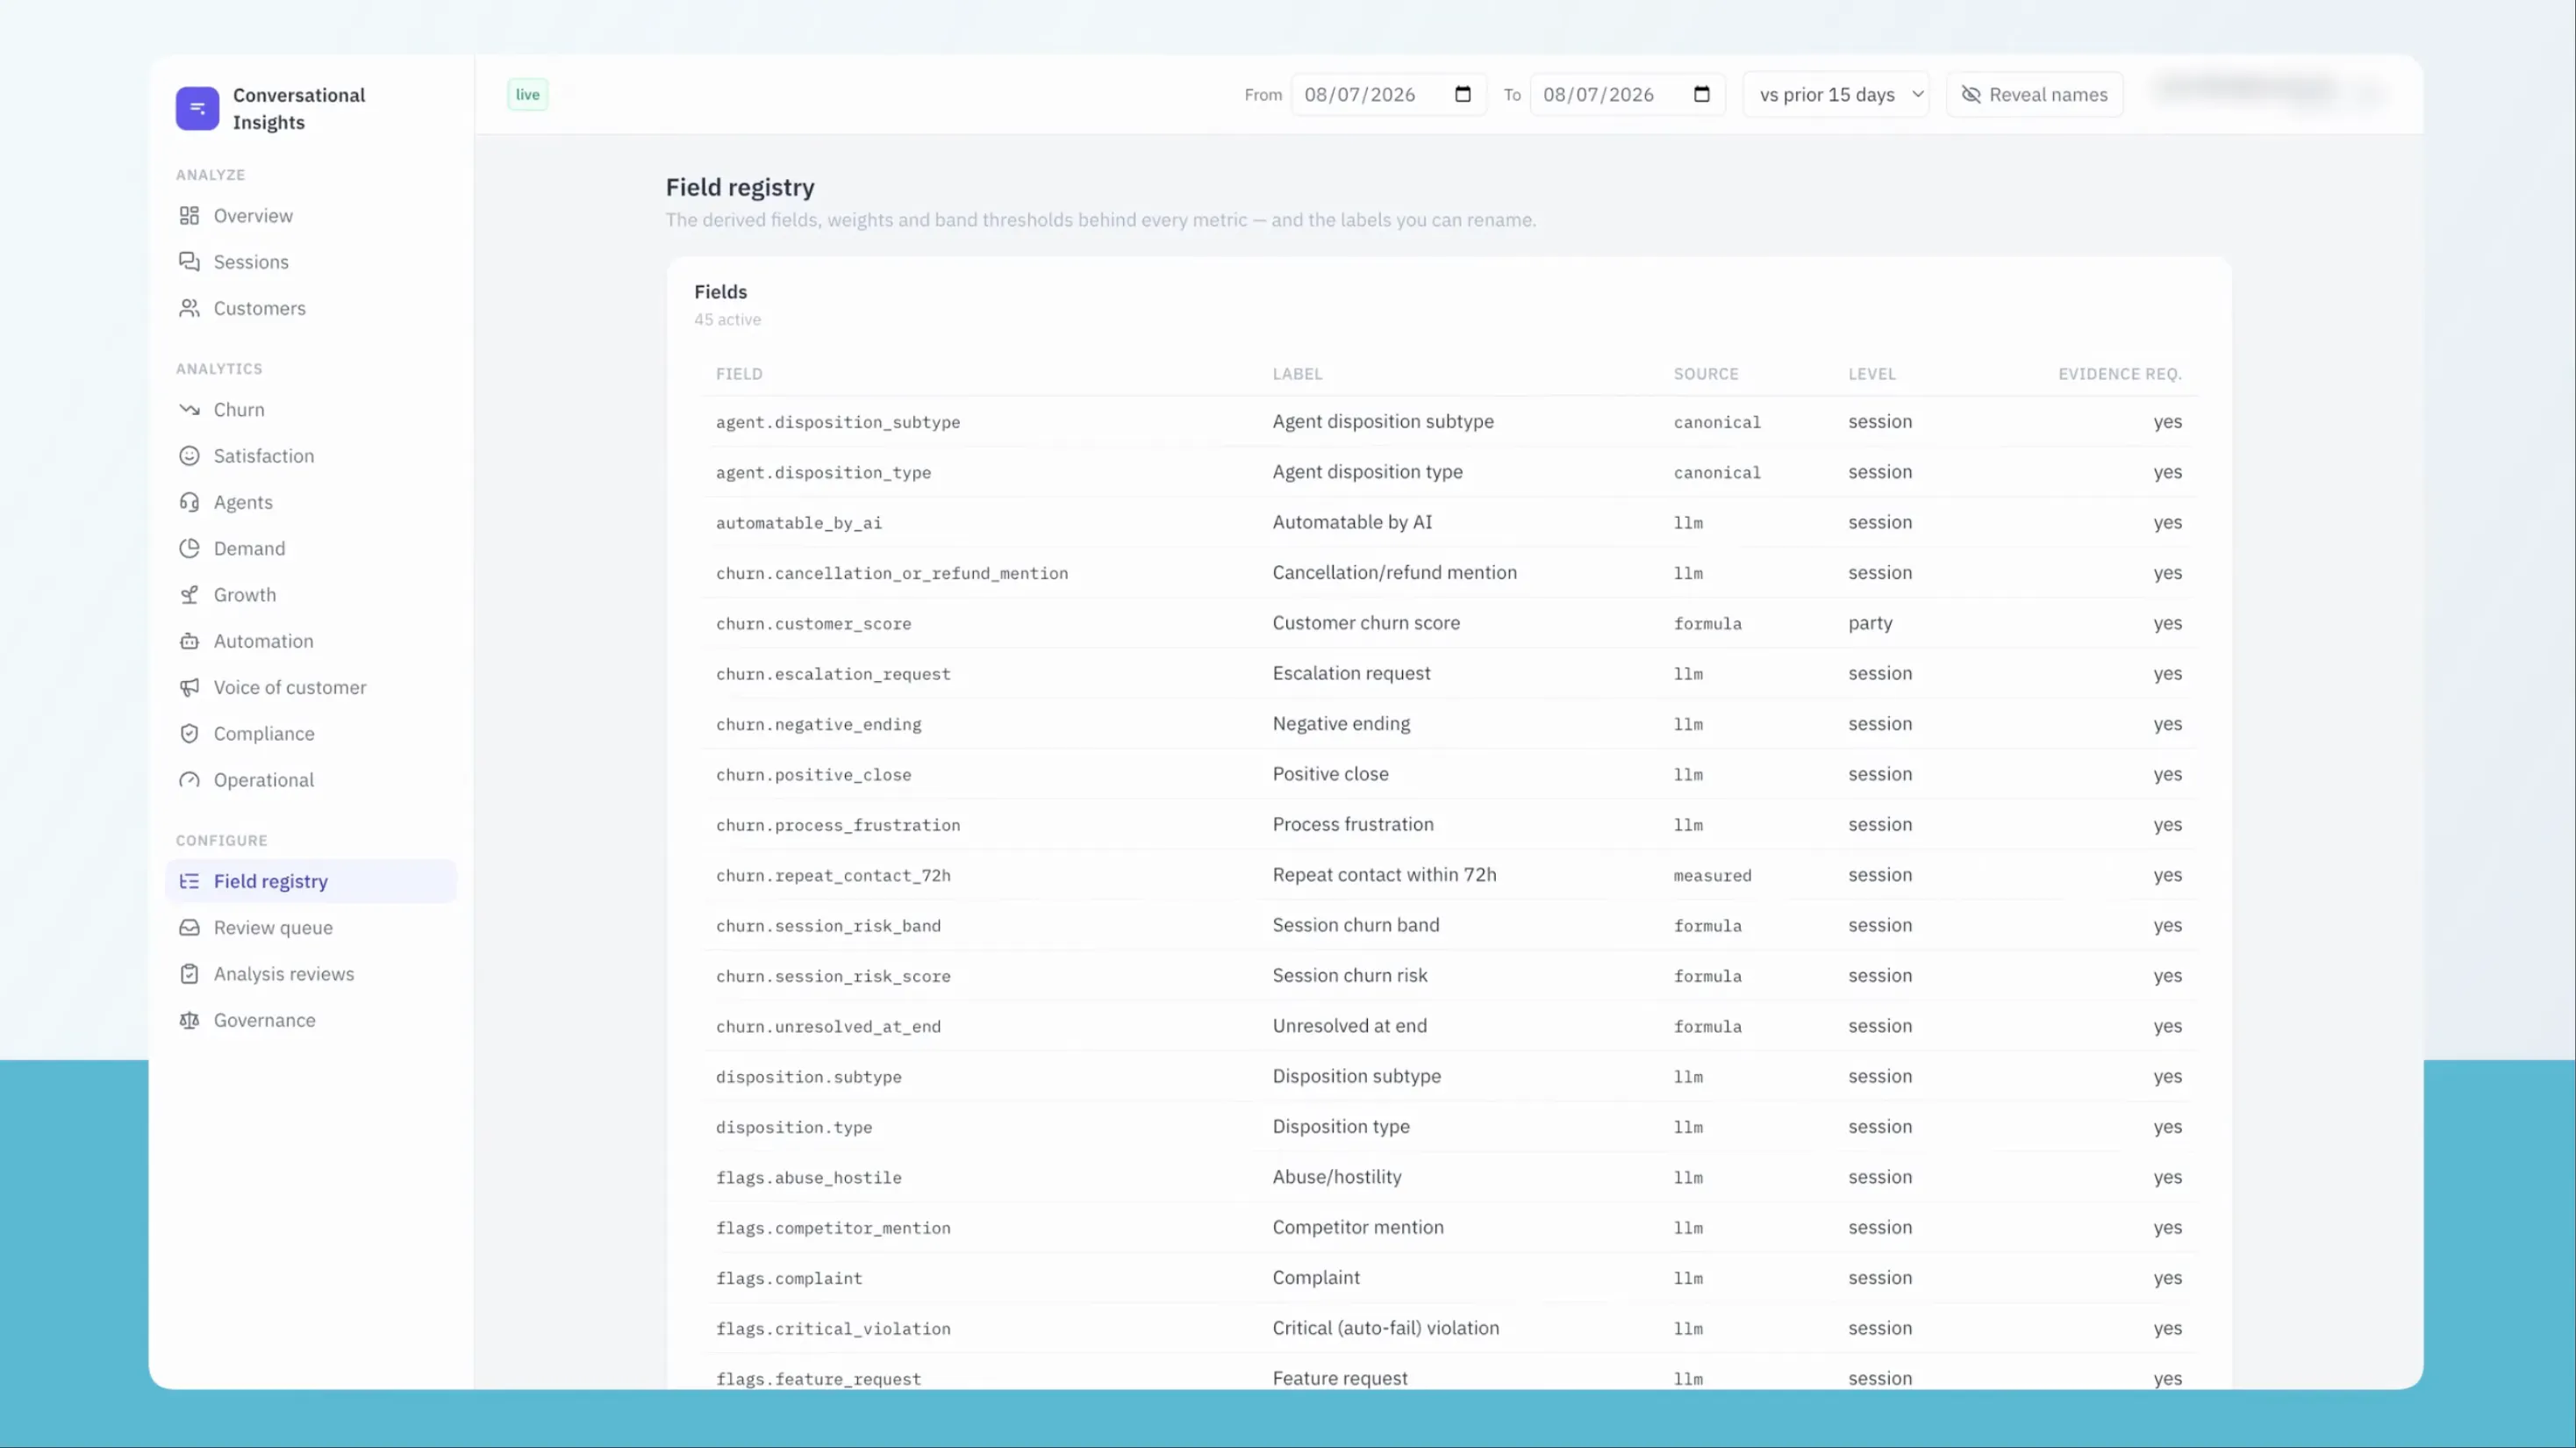Click the Field registry list icon

tap(189, 881)
